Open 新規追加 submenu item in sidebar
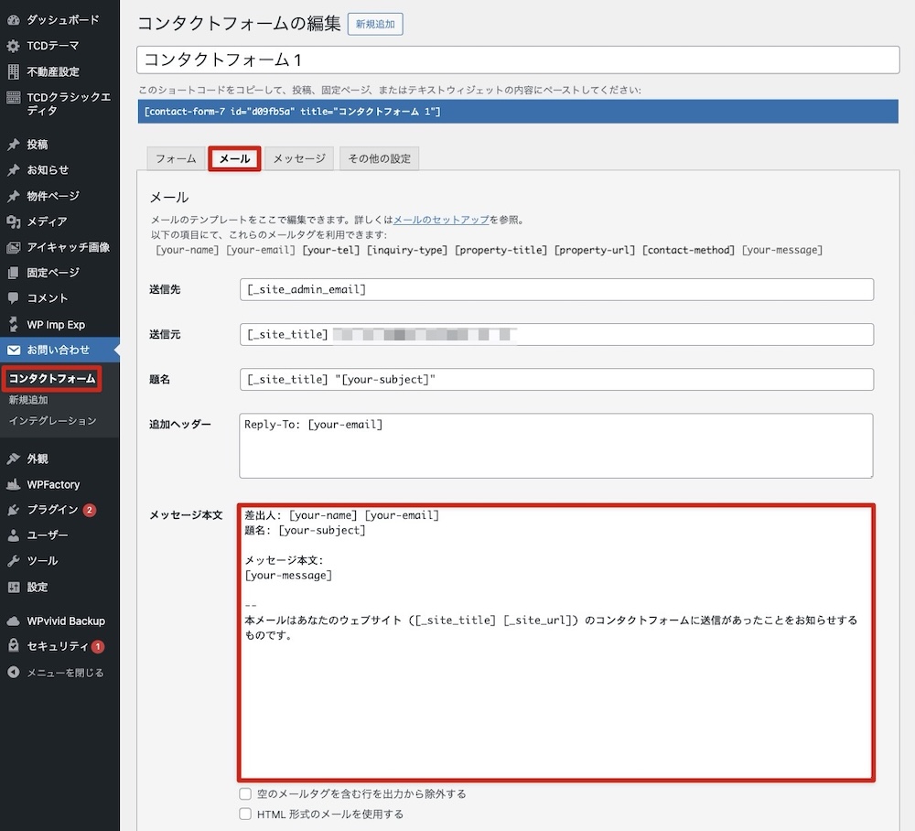The image size is (915, 831). pyautogui.click(x=28, y=400)
